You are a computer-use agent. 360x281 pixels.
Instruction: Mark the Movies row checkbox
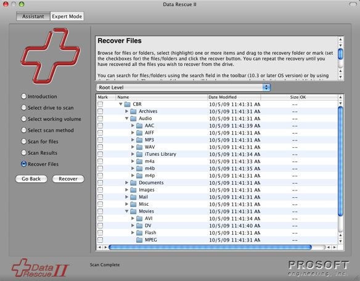coord(100,211)
